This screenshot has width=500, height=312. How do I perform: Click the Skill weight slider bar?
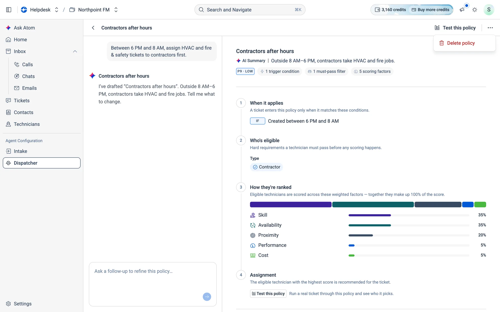tap(409, 215)
